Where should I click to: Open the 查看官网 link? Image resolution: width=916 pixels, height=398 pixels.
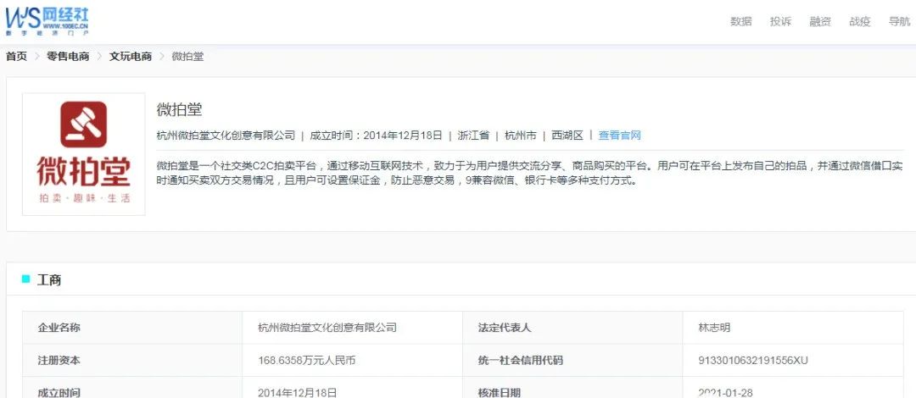(619, 135)
